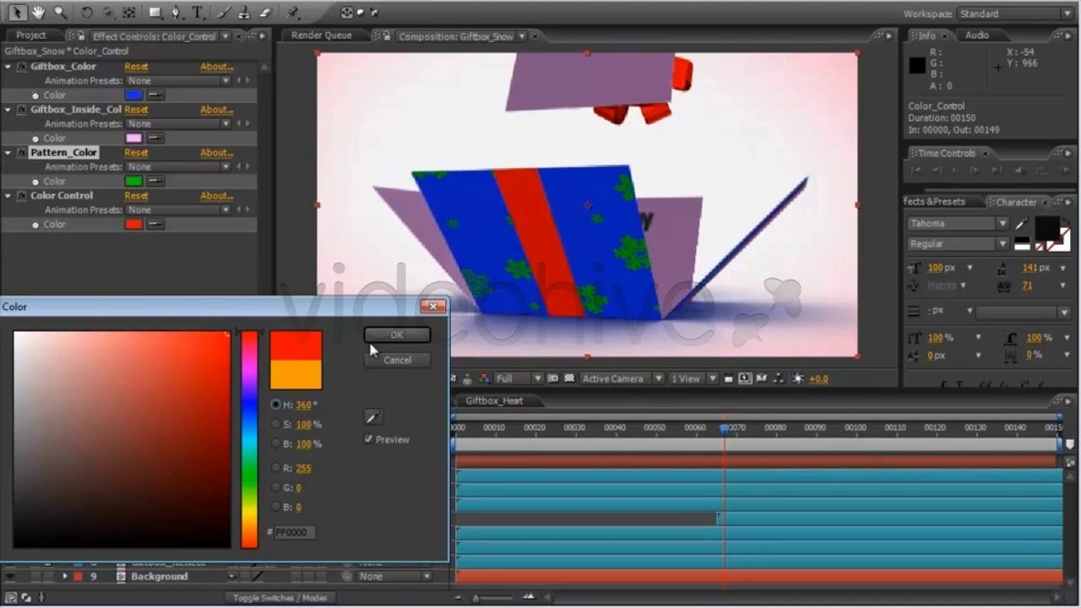Collapse the Giftbox_Color effect group

(x=8, y=67)
